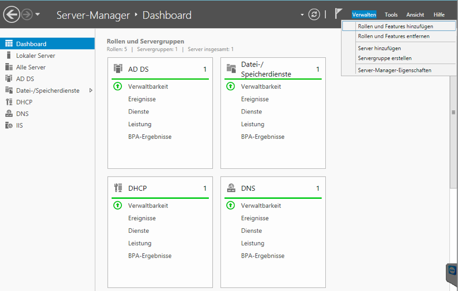Click the back navigation arrow
The image size is (458, 291).
[x=11, y=14]
